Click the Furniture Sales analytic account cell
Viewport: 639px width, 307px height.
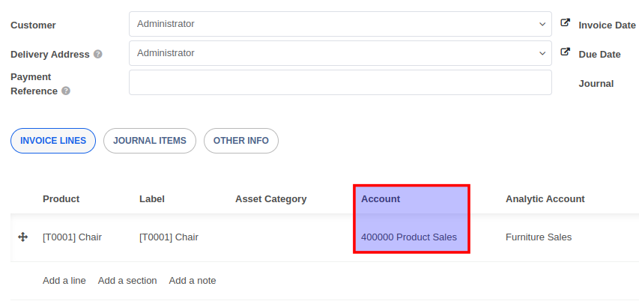[539, 237]
